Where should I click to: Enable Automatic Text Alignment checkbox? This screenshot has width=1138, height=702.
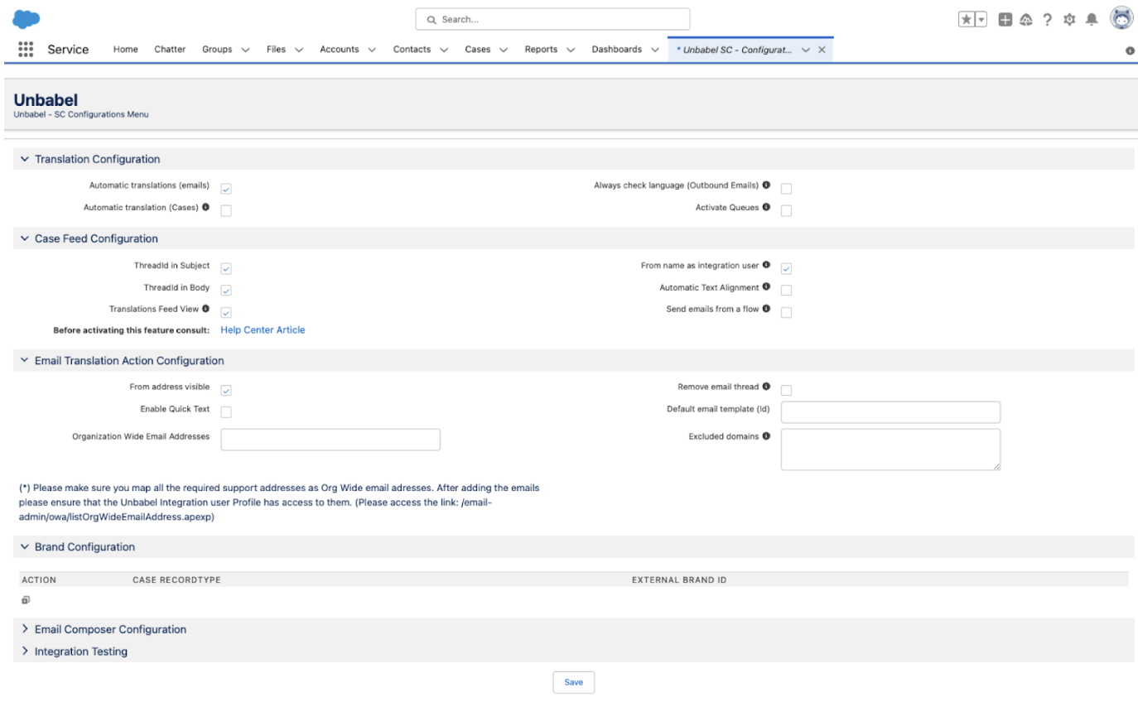tap(786, 291)
